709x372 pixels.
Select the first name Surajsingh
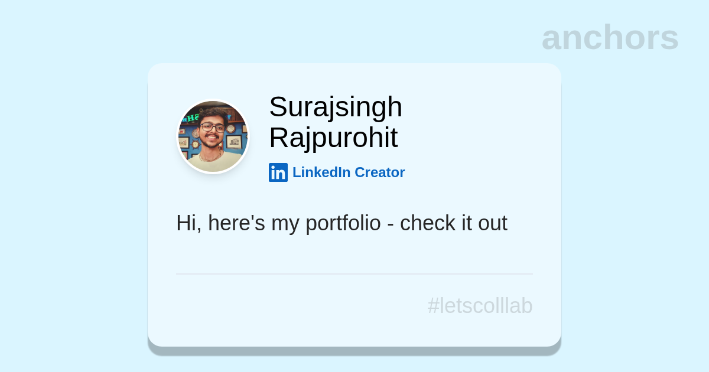point(335,107)
